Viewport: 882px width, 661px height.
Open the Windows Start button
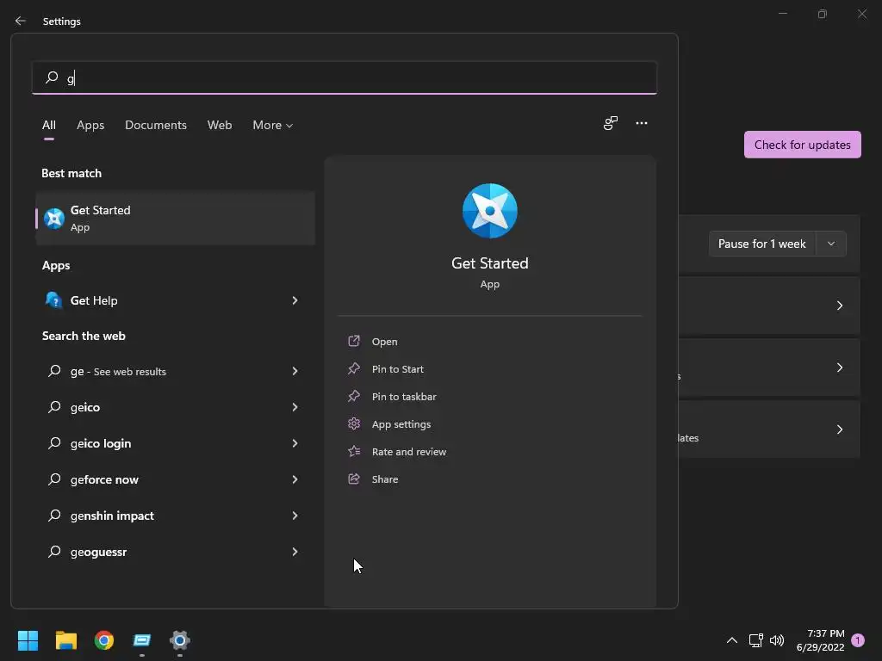(x=28, y=640)
